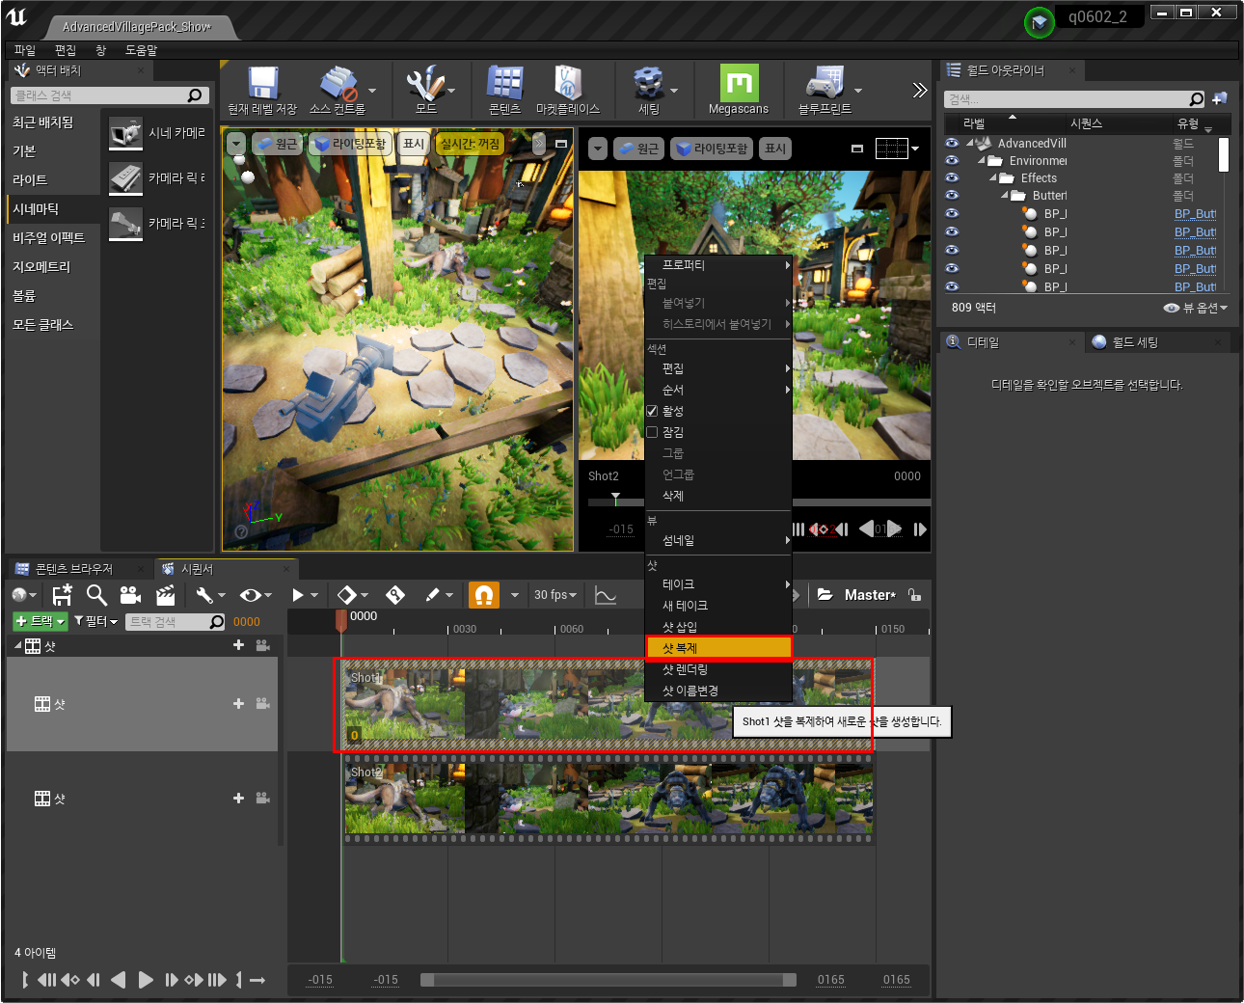This screenshot has width=1244, height=1003.
Task: Click add plus icon on top shot track
Action: click(x=238, y=645)
